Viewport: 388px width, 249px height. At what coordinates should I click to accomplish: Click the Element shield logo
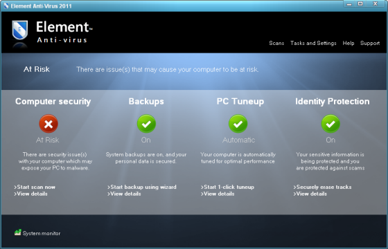tap(20, 30)
